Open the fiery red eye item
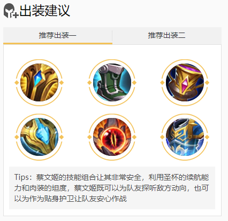 112,137
